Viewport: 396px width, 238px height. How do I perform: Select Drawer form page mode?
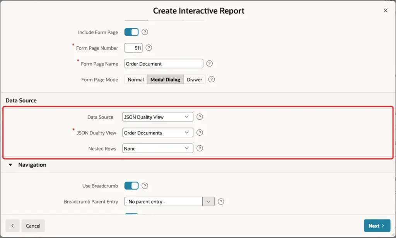195,80
